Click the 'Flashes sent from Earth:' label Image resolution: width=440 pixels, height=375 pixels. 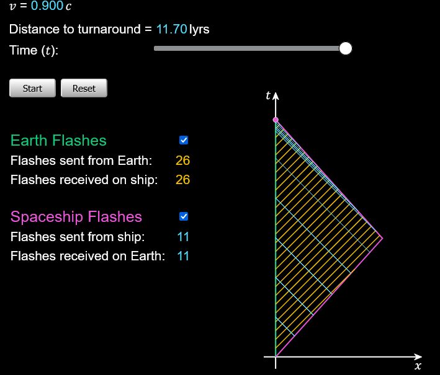click(x=81, y=161)
